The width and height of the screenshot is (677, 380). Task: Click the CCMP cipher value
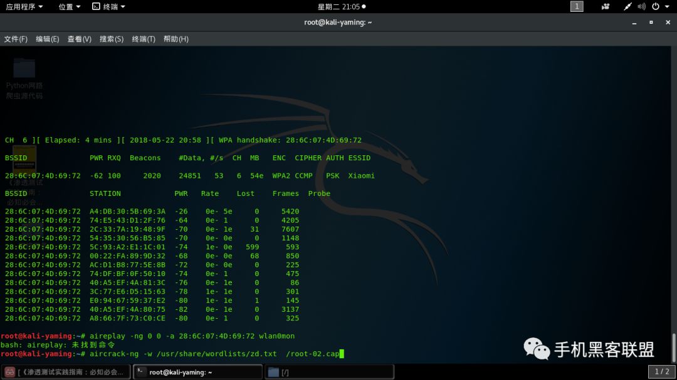(303, 176)
